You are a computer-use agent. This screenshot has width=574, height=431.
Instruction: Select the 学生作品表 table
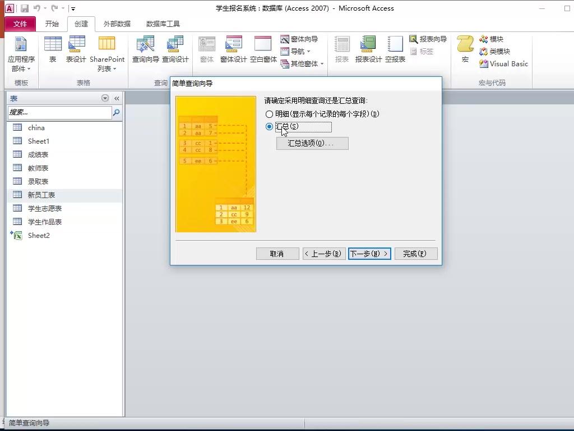64,222
